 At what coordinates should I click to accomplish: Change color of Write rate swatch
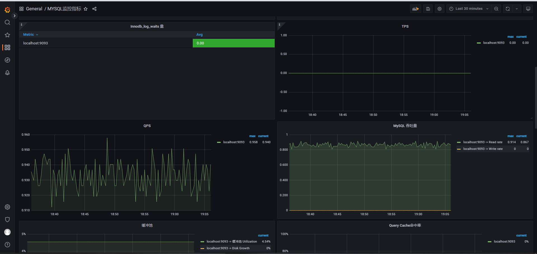point(459,149)
